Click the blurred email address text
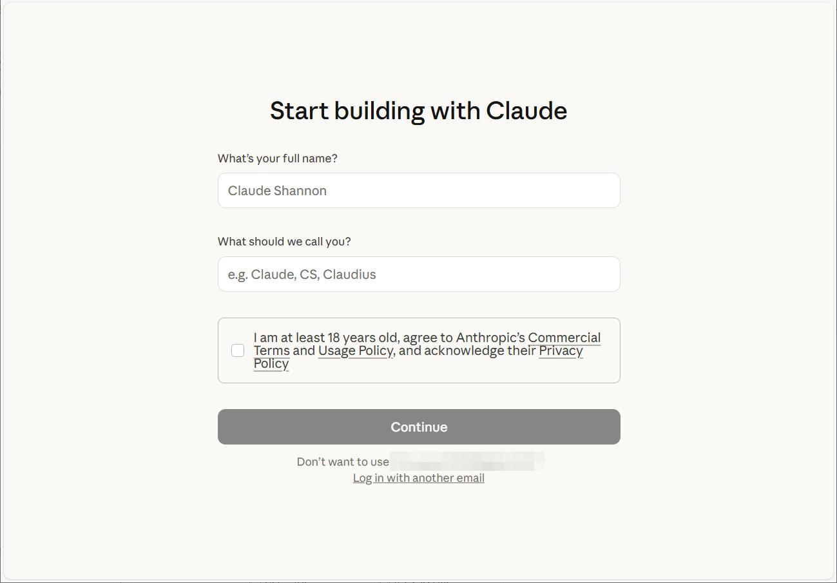 tap(467, 462)
